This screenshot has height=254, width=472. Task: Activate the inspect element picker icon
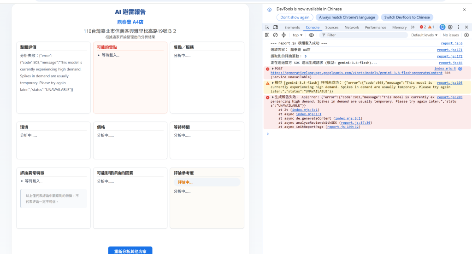pos(267,27)
